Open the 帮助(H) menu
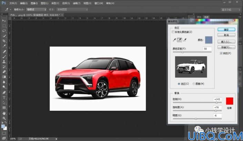Screen dimensions: 243x141 [x=110, y=3]
